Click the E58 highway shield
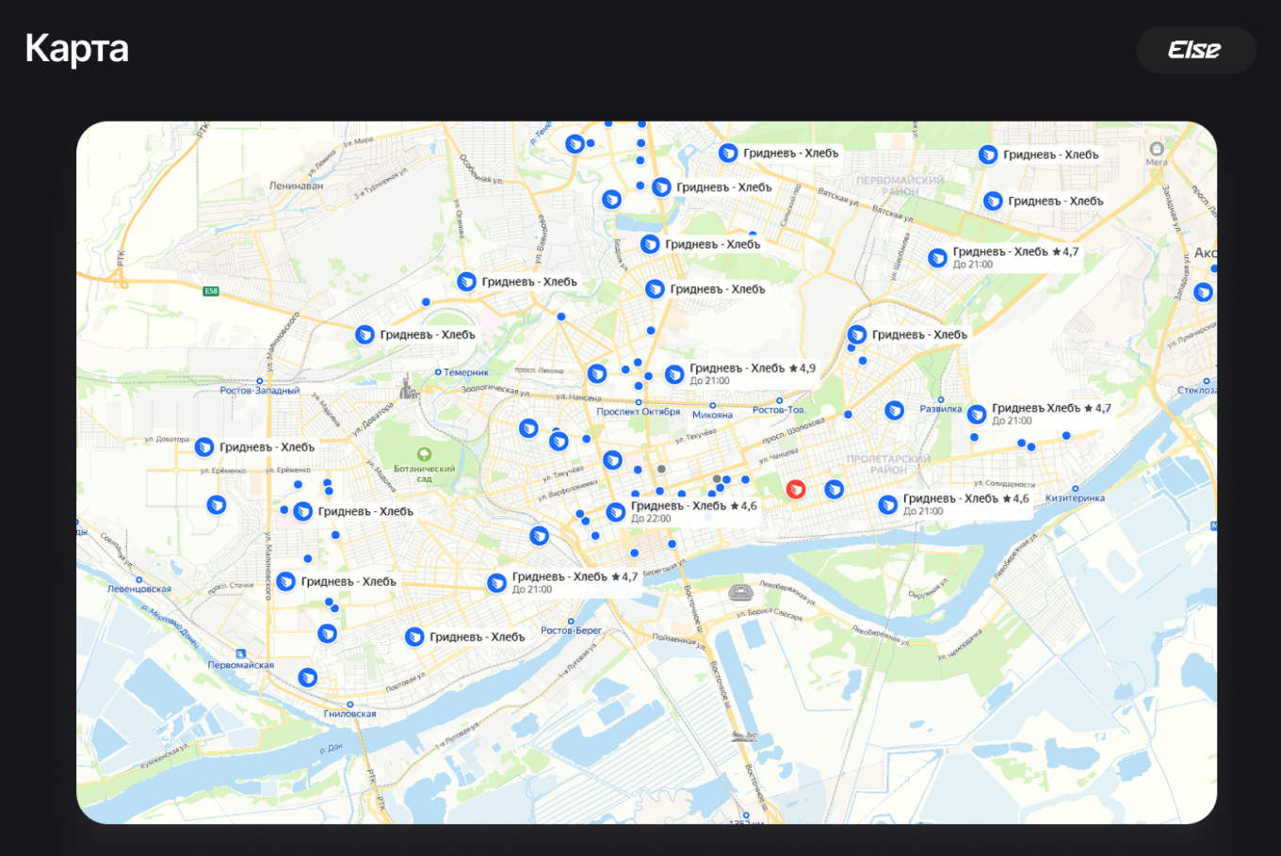 tap(211, 291)
